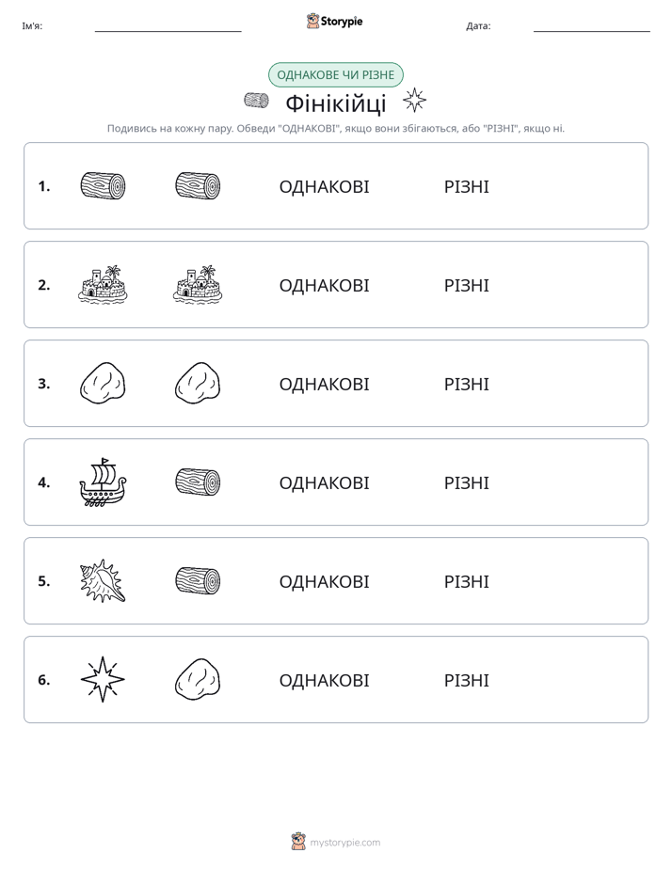
Task: Click the ОДНАКОВЕ ЧИ РІЗНЕ badge
Action: tap(336, 75)
